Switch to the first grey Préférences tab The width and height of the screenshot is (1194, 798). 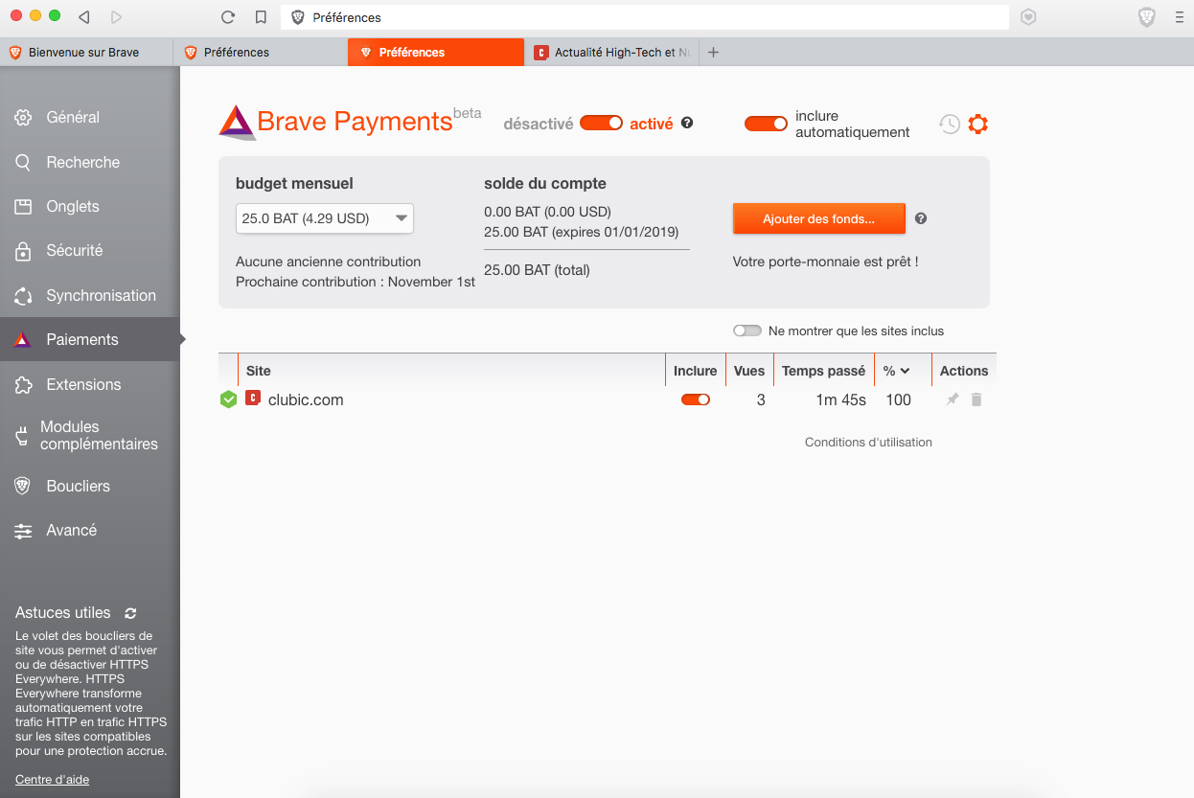pyautogui.click(x=261, y=53)
